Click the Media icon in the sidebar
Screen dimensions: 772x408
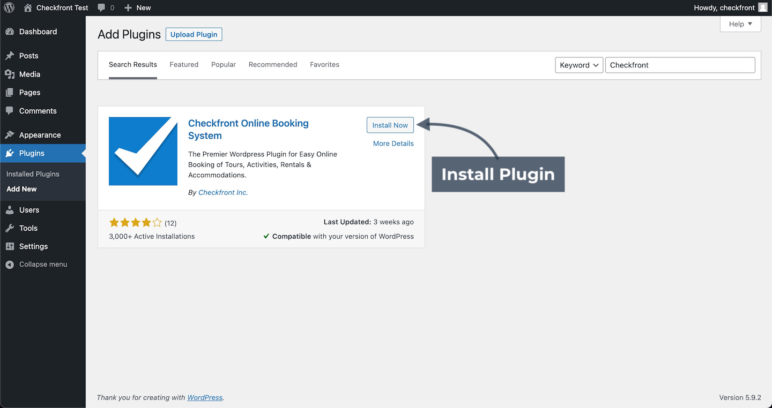point(10,74)
